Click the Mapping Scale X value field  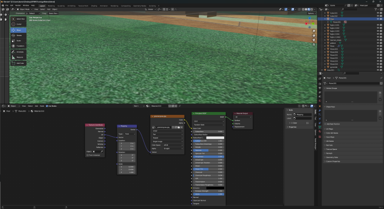127,167
